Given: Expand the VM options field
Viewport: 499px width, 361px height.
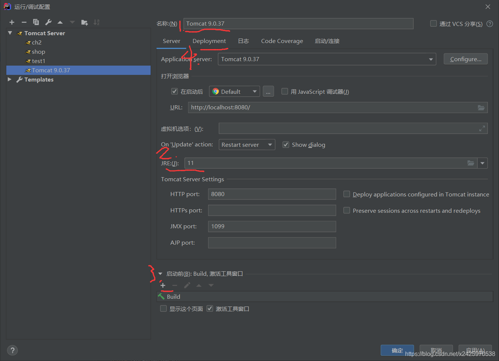Looking at the screenshot, I should pos(482,129).
